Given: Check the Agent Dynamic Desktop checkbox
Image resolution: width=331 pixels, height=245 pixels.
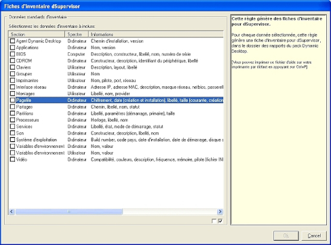Looking at the screenshot, I should click(x=12, y=41).
